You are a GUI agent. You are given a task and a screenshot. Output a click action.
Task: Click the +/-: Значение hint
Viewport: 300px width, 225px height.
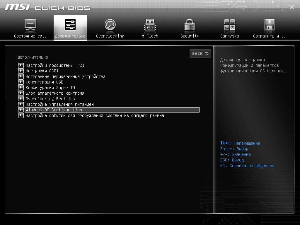pyautogui.click(x=235, y=154)
